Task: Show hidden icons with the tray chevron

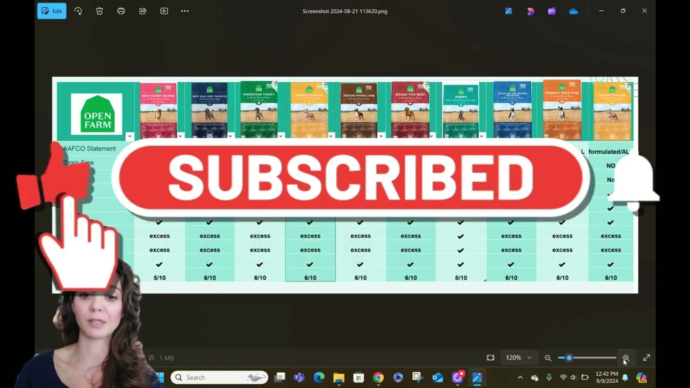Action: pos(520,378)
